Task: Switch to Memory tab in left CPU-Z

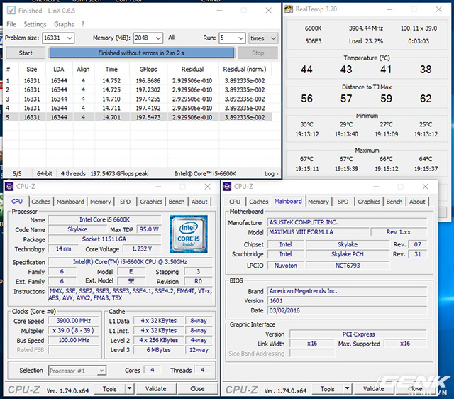Action: [x=101, y=202]
